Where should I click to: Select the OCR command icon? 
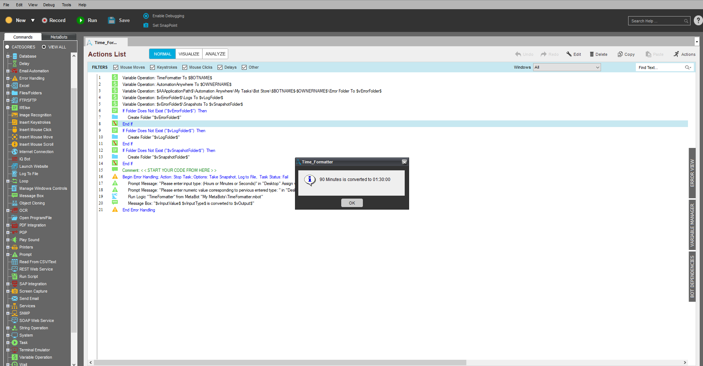coord(15,210)
